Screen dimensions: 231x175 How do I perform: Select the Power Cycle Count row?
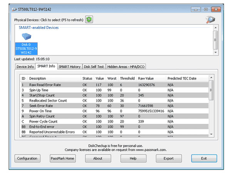pos(115,121)
